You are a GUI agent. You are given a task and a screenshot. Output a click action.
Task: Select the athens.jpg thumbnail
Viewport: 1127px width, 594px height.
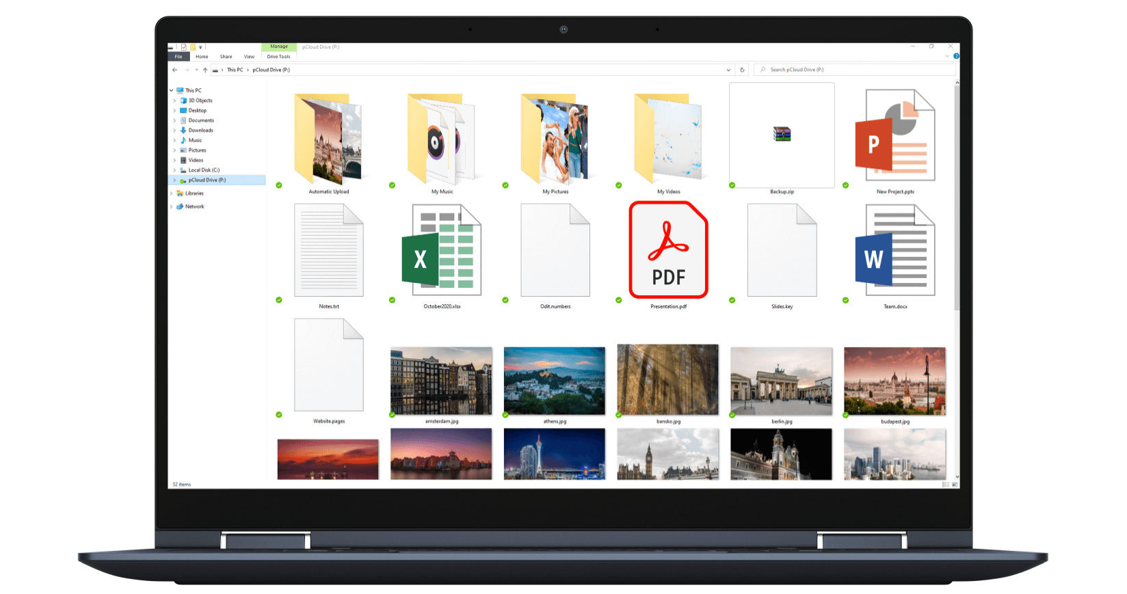555,381
